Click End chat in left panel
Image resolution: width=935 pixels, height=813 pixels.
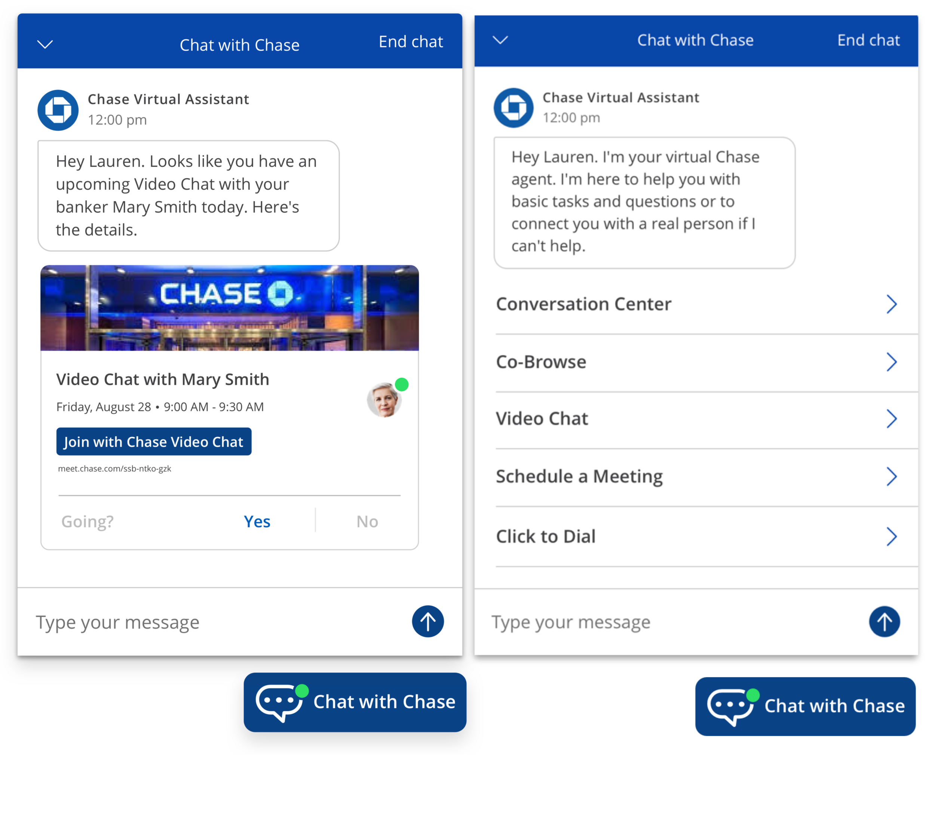pyautogui.click(x=411, y=42)
